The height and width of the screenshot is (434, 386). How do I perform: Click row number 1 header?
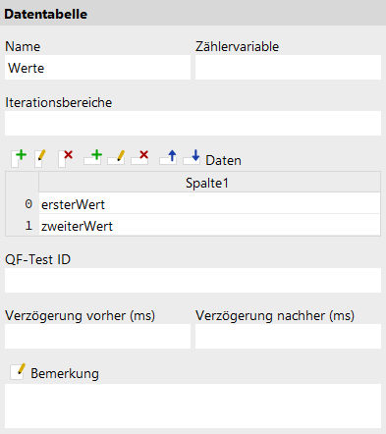click(23, 225)
